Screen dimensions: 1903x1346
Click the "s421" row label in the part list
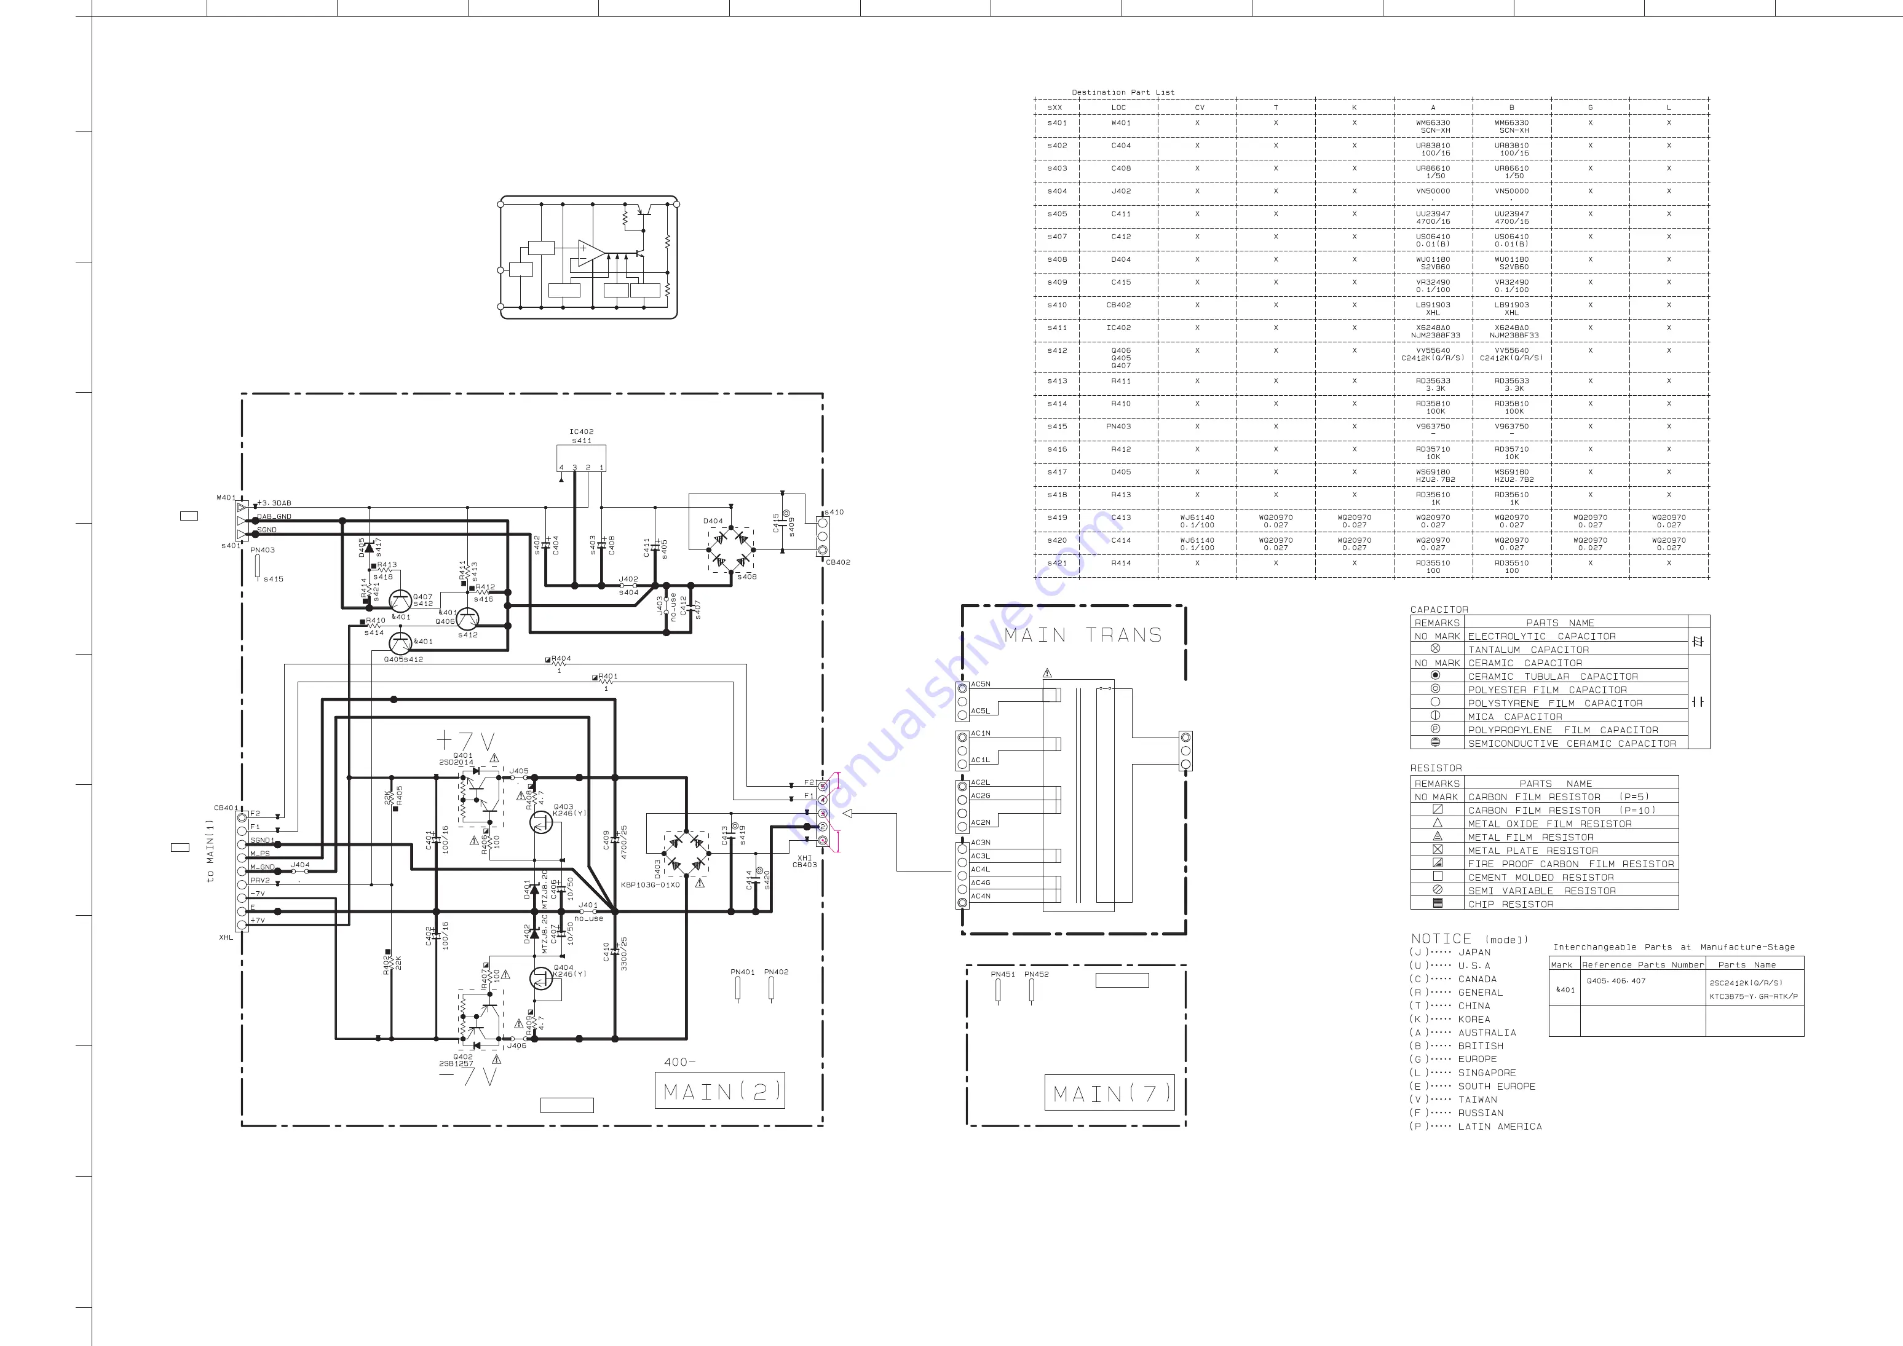(1057, 563)
